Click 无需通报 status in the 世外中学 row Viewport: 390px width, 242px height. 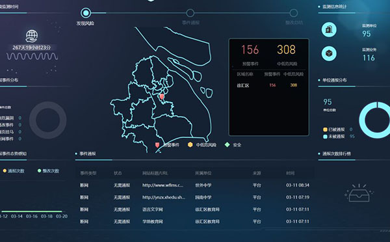122,185
